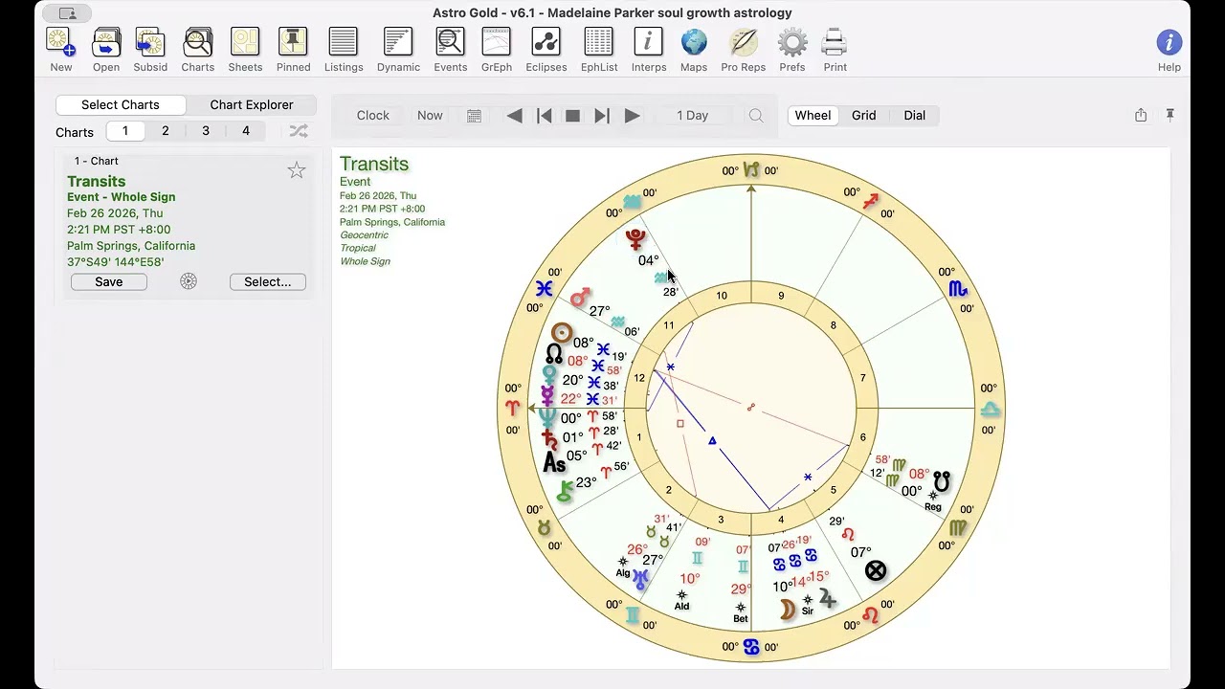Click house number 10 on inner wheel
The height and width of the screenshot is (689, 1225).
721,296
